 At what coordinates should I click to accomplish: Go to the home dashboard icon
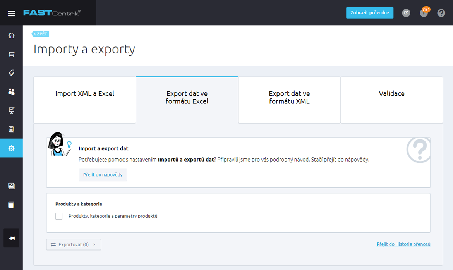pos(11,35)
